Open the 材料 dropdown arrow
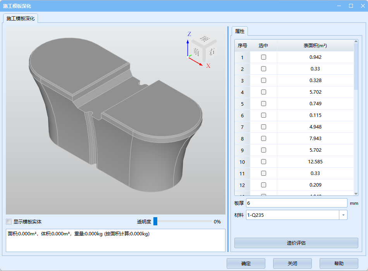Screen dimensions: 368x271 coord(343,215)
